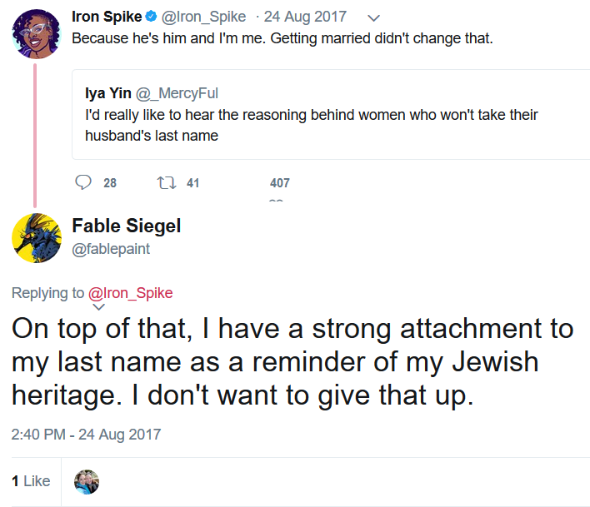Open Iron Spike's profile avatar
The width and height of the screenshot is (590, 507).
[x=37, y=34]
